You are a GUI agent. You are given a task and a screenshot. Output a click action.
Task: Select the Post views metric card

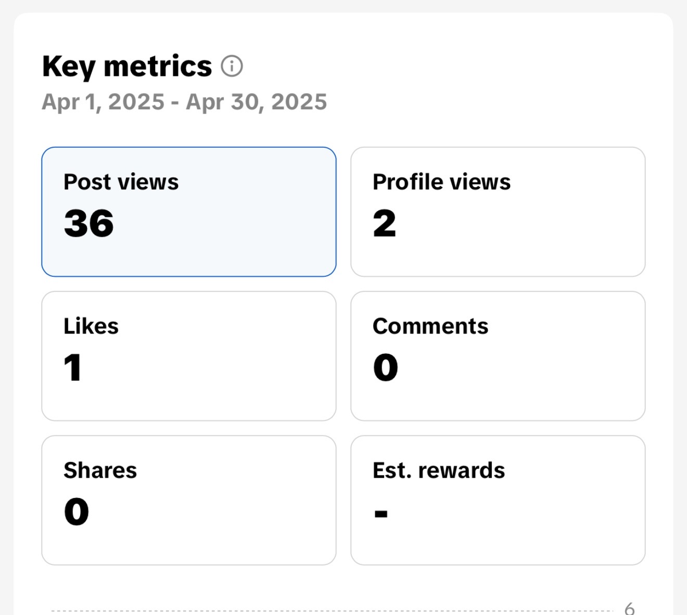pos(188,212)
